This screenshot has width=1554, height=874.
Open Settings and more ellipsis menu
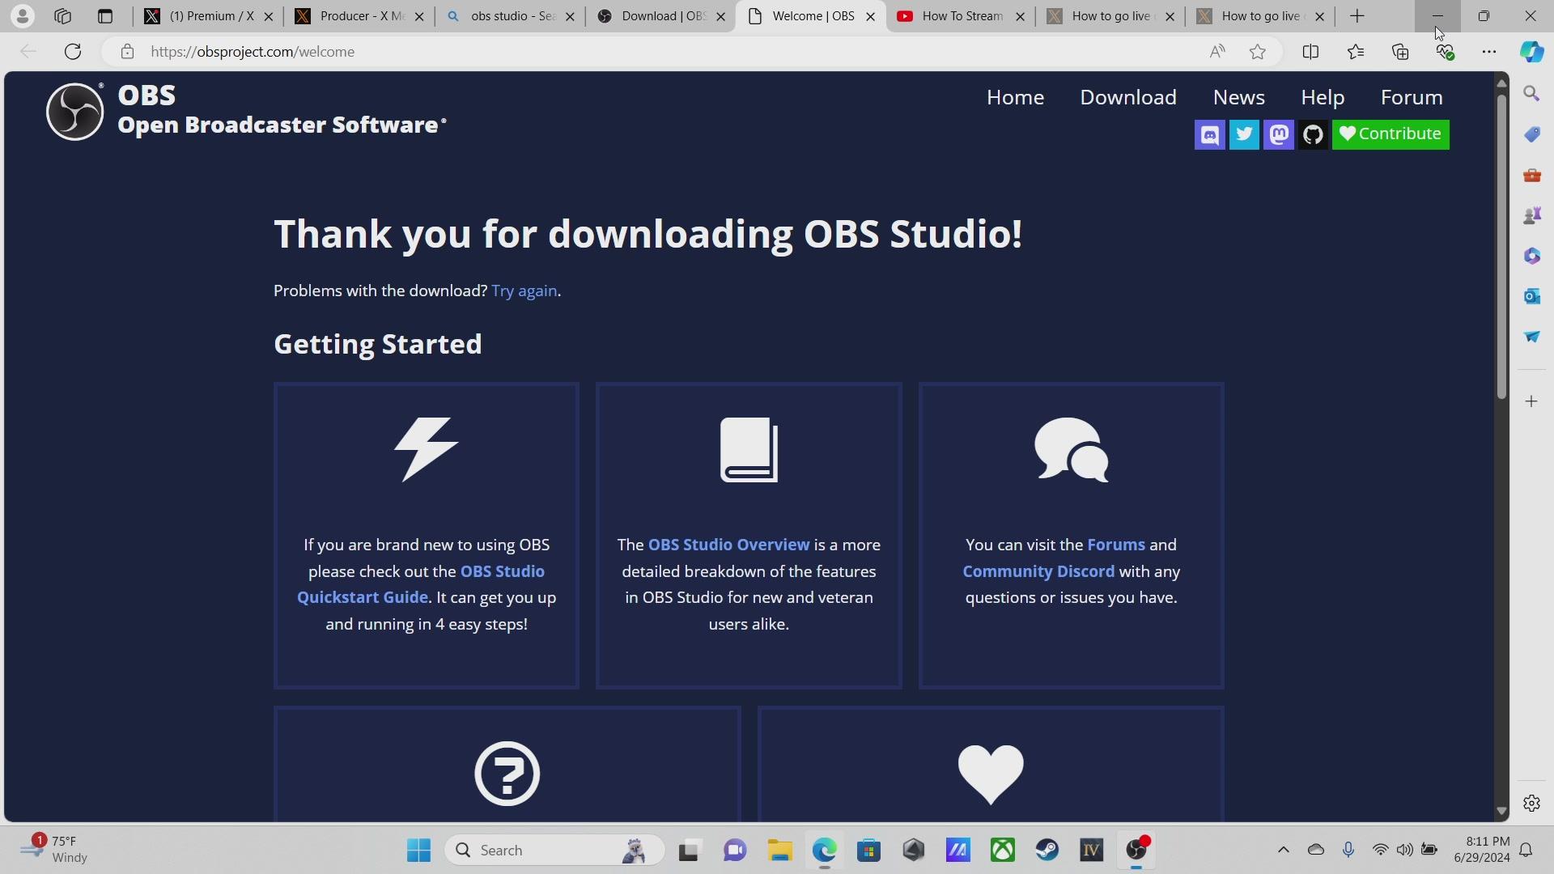click(1489, 52)
